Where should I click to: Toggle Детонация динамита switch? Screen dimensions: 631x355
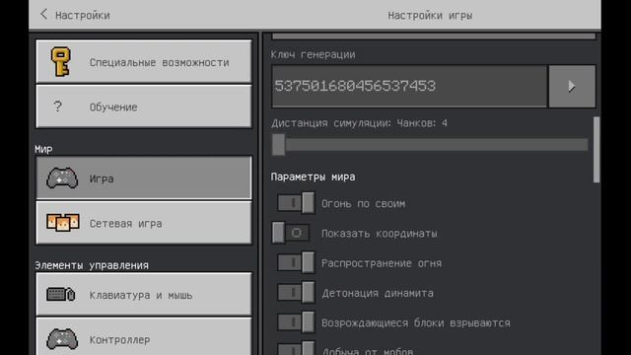296,292
